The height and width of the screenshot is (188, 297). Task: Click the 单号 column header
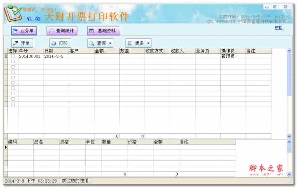(31, 51)
